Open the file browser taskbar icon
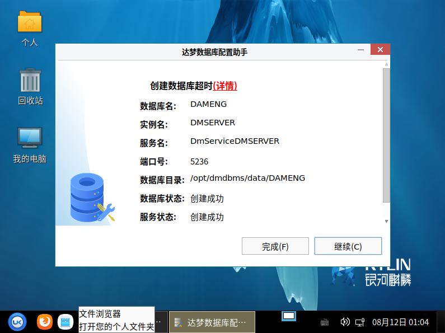 65,322
